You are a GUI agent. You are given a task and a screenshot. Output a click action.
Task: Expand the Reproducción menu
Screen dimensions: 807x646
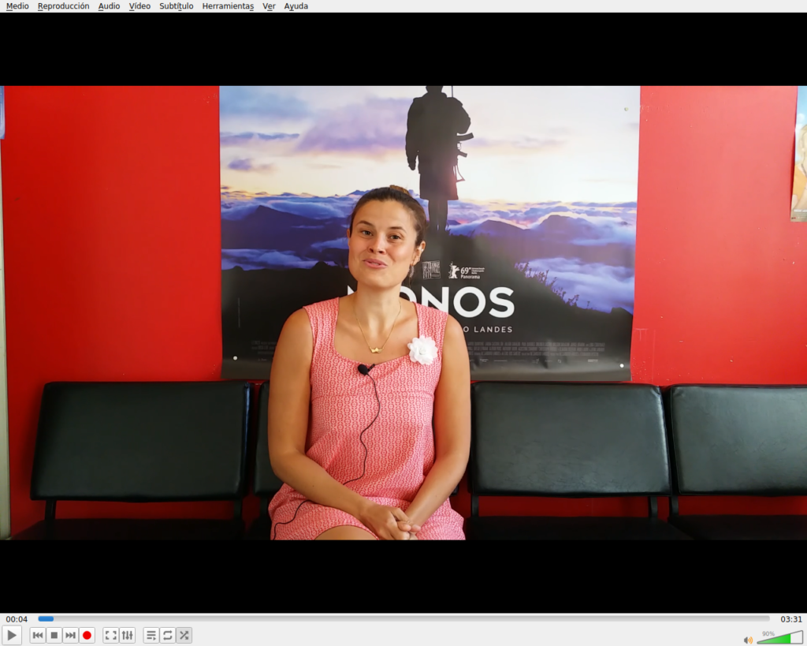[x=63, y=6]
